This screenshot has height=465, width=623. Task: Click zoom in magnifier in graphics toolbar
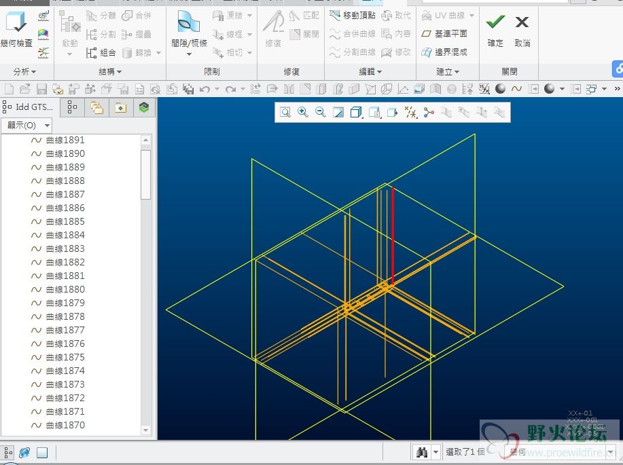(303, 113)
